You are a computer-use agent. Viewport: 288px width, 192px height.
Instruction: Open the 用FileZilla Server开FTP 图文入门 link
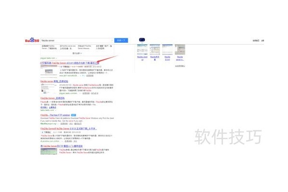click(61, 146)
